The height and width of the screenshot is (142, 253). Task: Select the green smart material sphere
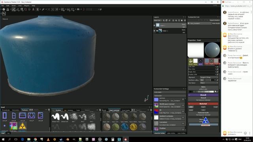point(115,127)
